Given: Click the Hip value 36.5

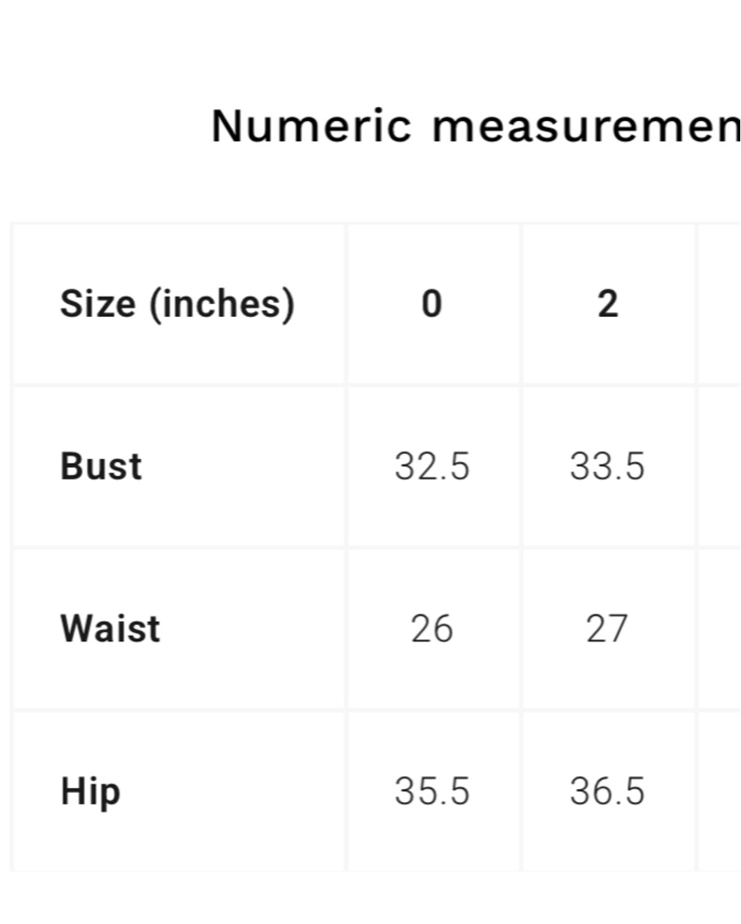Looking at the screenshot, I should click(x=608, y=791).
